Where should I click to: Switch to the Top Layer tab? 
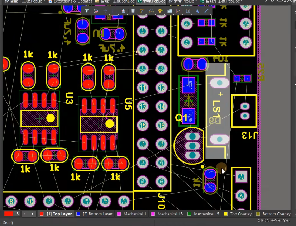click(x=56, y=214)
